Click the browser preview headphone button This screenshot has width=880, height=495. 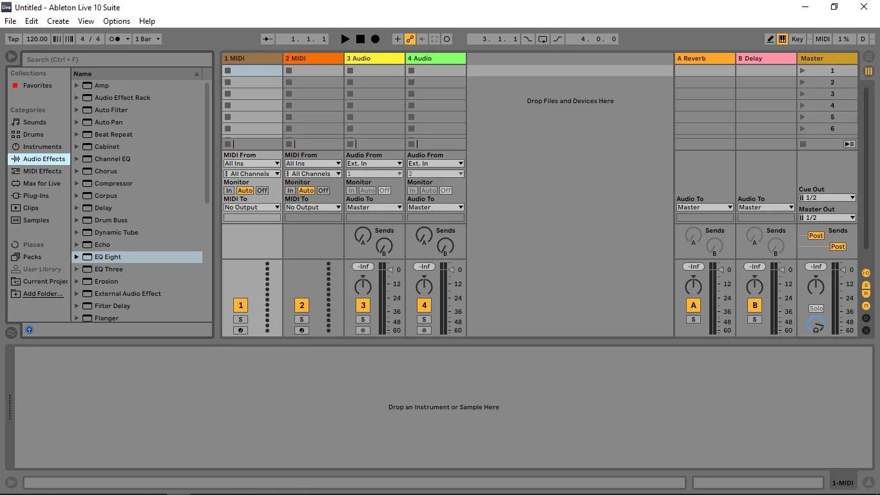[x=29, y=330]
